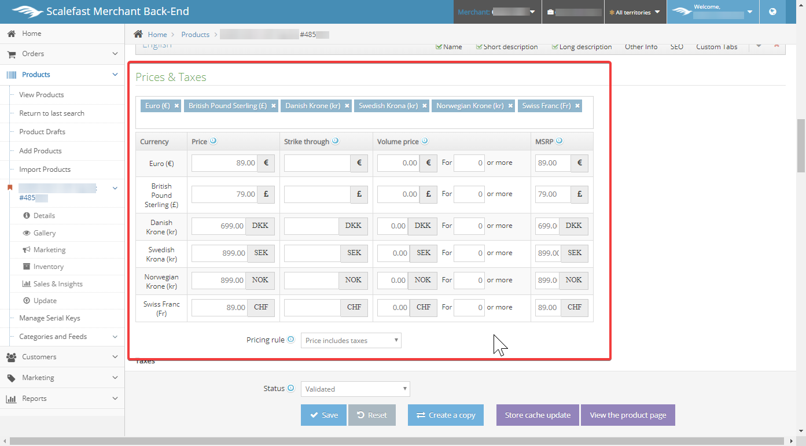Click the home icon in breadcrumb
The height and width of the screenshot is (446, 806).
[138, 34]
